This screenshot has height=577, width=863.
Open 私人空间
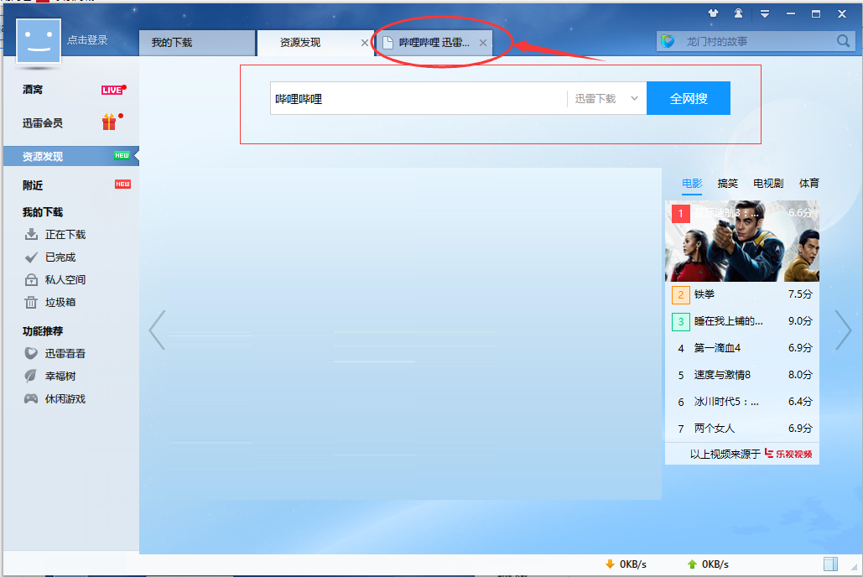pos(65,279)
